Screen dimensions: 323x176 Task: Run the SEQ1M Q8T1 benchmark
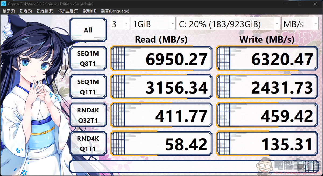coord(88,58)
